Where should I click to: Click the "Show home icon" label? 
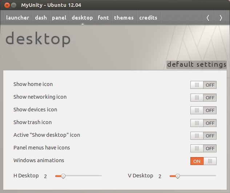click(33, 84)
